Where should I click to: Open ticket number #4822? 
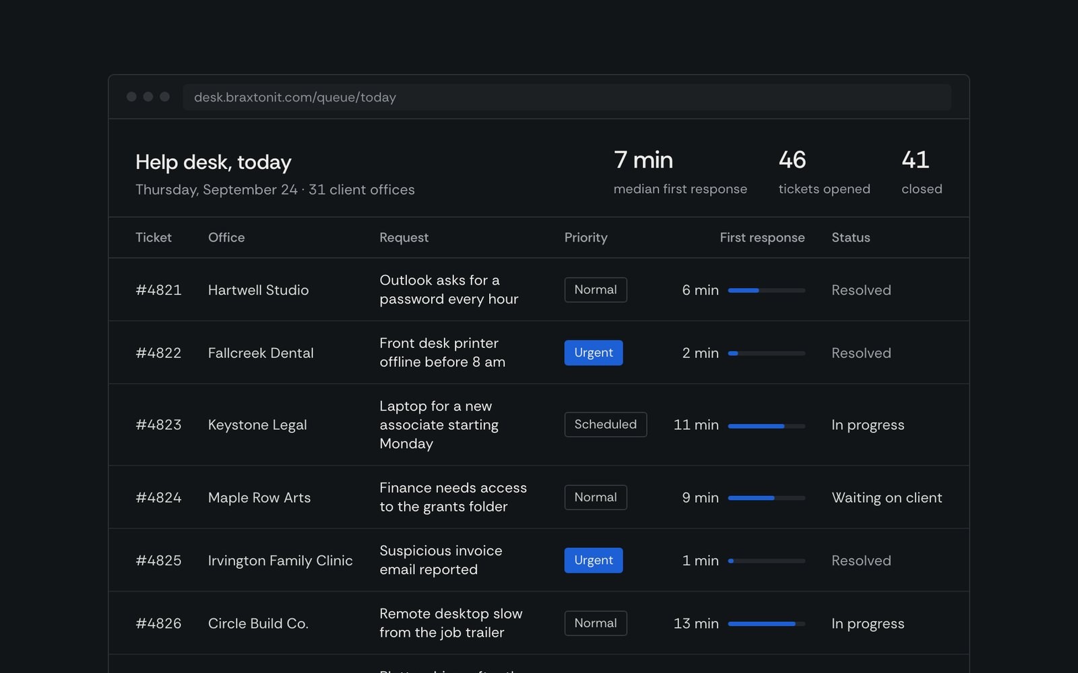[x=158, y=353]
